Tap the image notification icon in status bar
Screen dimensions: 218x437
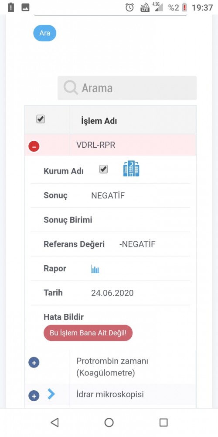click(x=26, y=7)
